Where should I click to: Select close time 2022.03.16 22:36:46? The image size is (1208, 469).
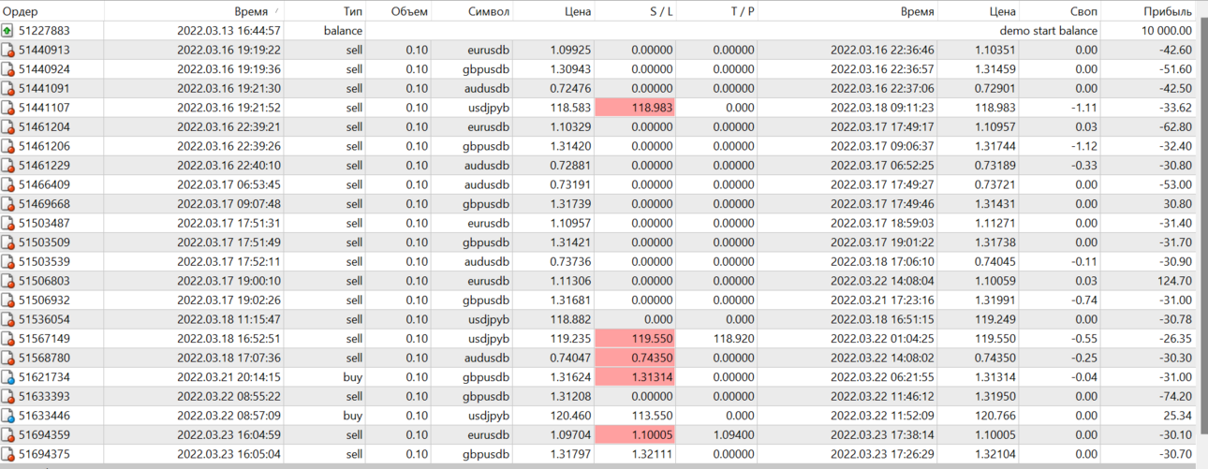[x=882, y=51]
